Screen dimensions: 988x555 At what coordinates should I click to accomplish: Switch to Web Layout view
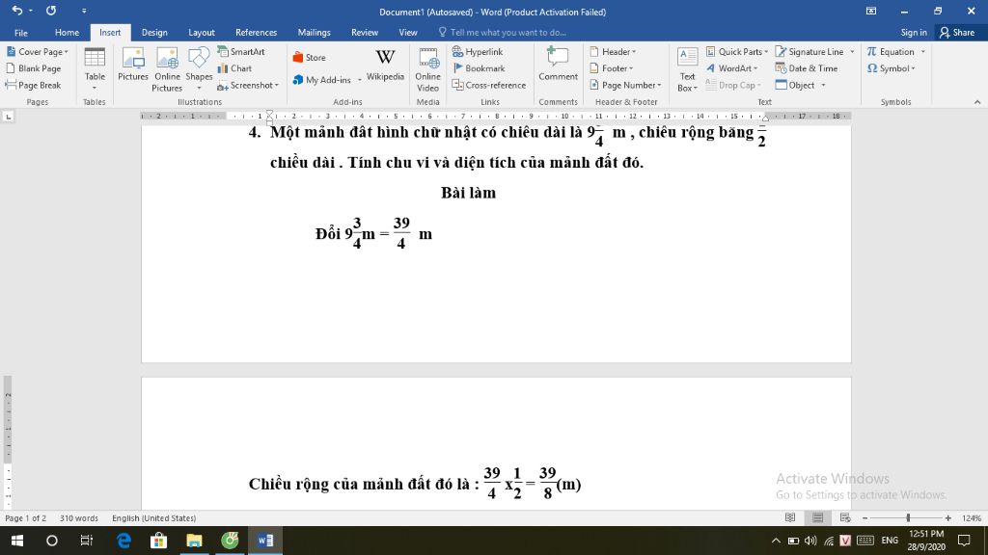point(845,517)
